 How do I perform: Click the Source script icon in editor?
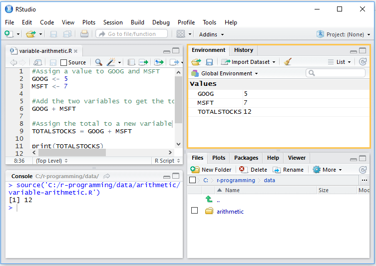click(174, 62)
